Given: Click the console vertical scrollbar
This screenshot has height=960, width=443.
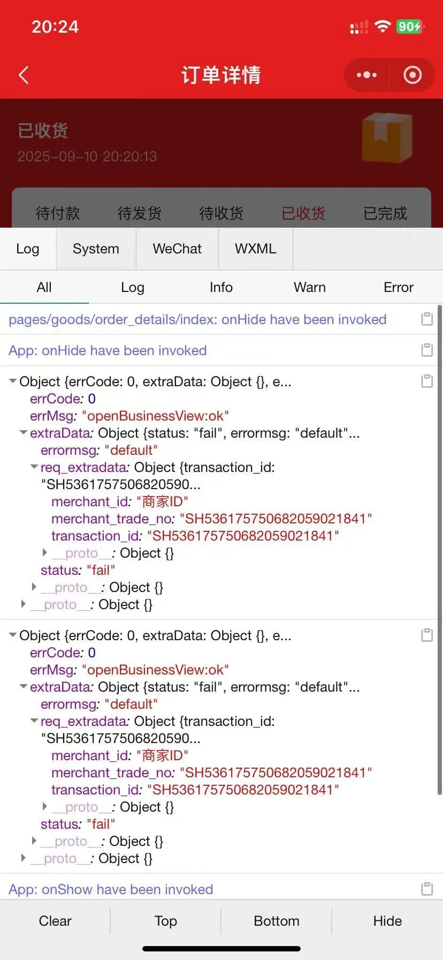Looking at the screenshot, I should point(440,550).
